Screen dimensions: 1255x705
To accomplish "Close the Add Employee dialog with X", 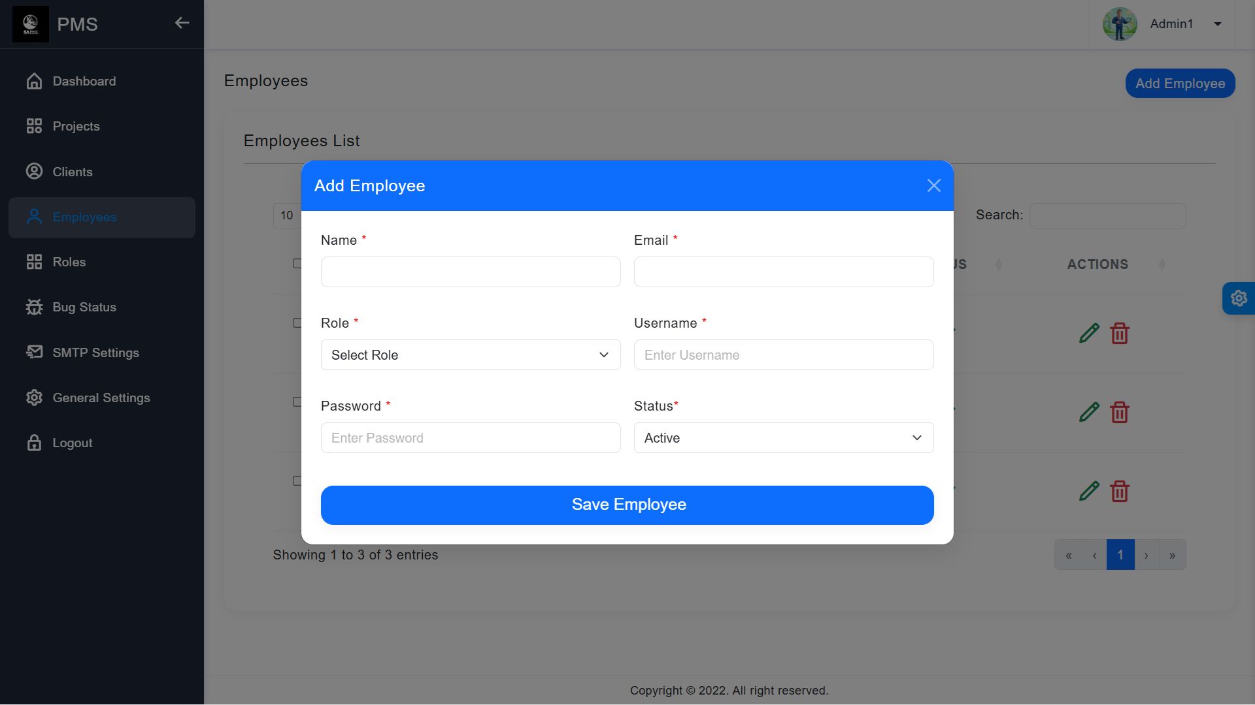I will click(x=933, y=185).
